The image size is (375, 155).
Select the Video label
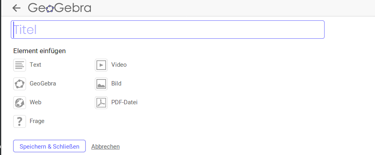tap(119, 65)
